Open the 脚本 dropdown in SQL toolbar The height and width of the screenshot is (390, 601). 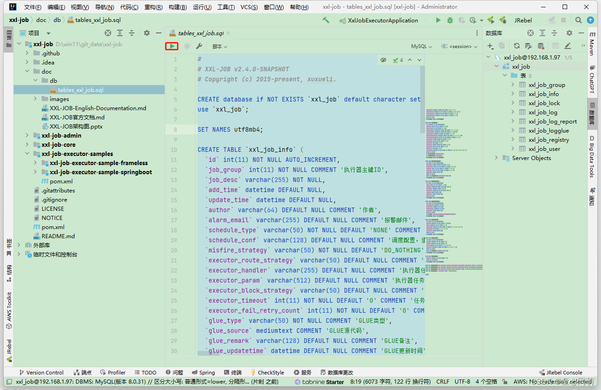[220, 46]
